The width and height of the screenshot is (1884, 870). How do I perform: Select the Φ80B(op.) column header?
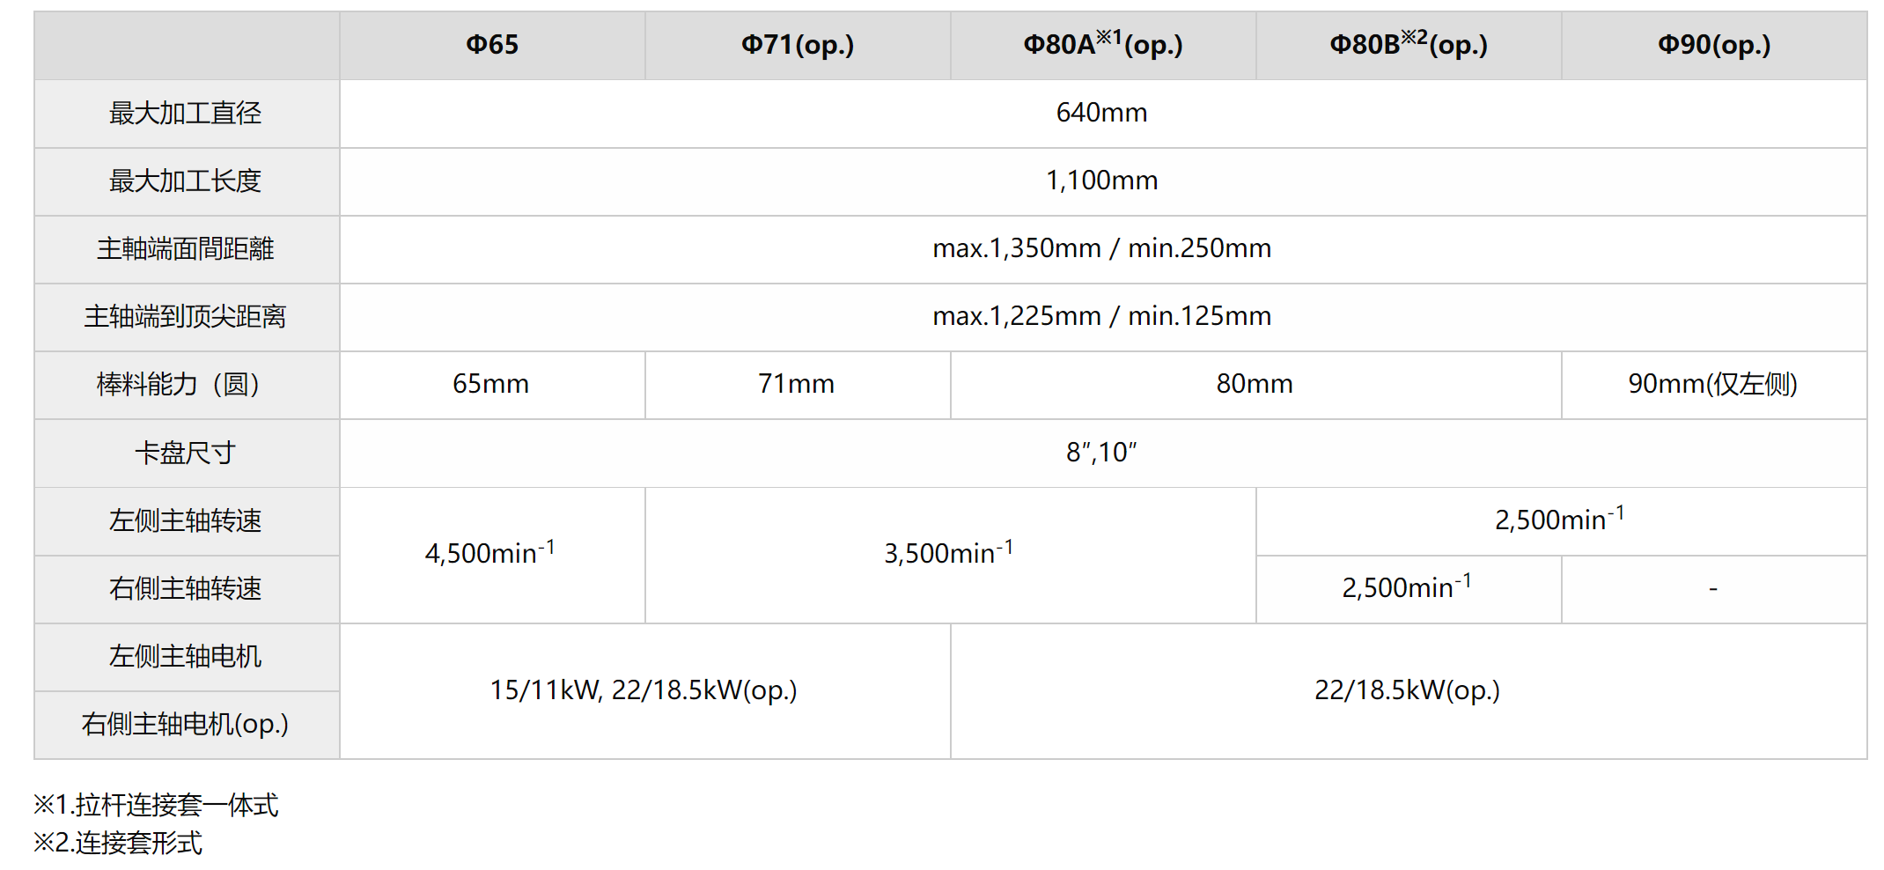tap(1408, 45)
